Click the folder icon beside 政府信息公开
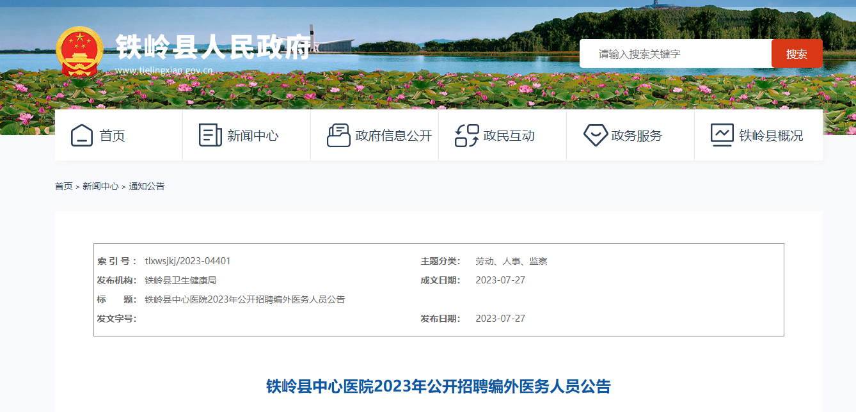 click(x=338, y=136)
